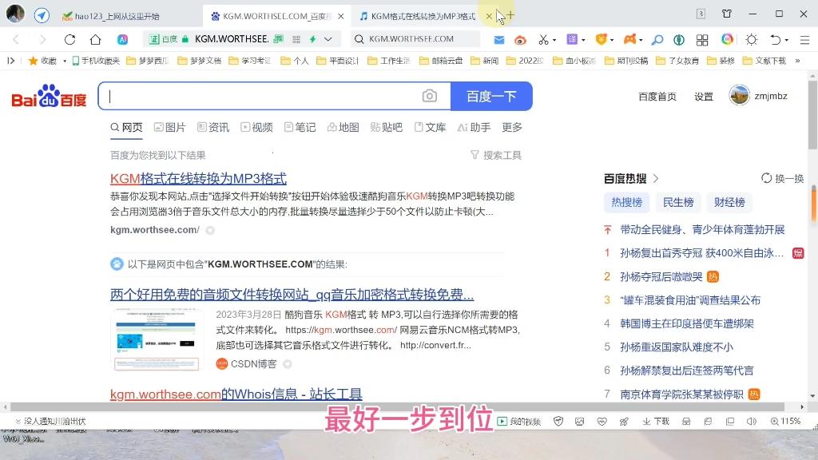Open the CSDN result thumbnail image
The image size is (818, 460).
157,339
